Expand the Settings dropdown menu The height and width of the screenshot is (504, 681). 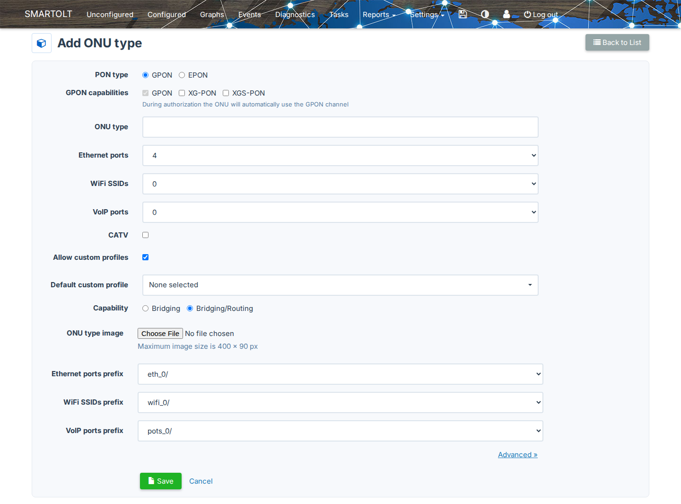[x=427, y=15]
